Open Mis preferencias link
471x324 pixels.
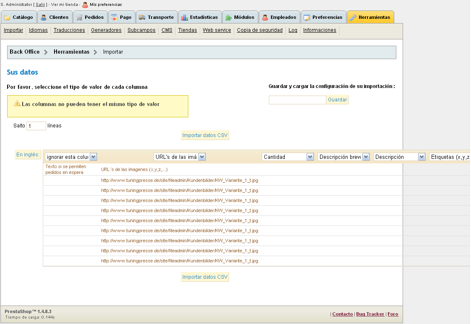click(x=106, y=5)
